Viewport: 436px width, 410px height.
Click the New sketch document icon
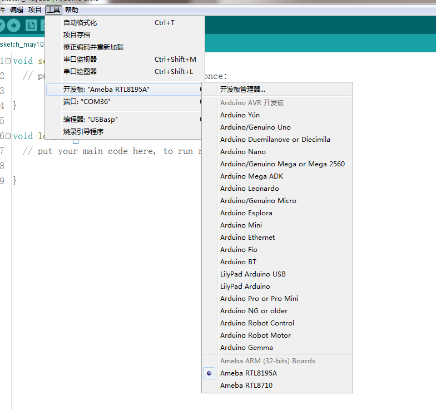31,26
